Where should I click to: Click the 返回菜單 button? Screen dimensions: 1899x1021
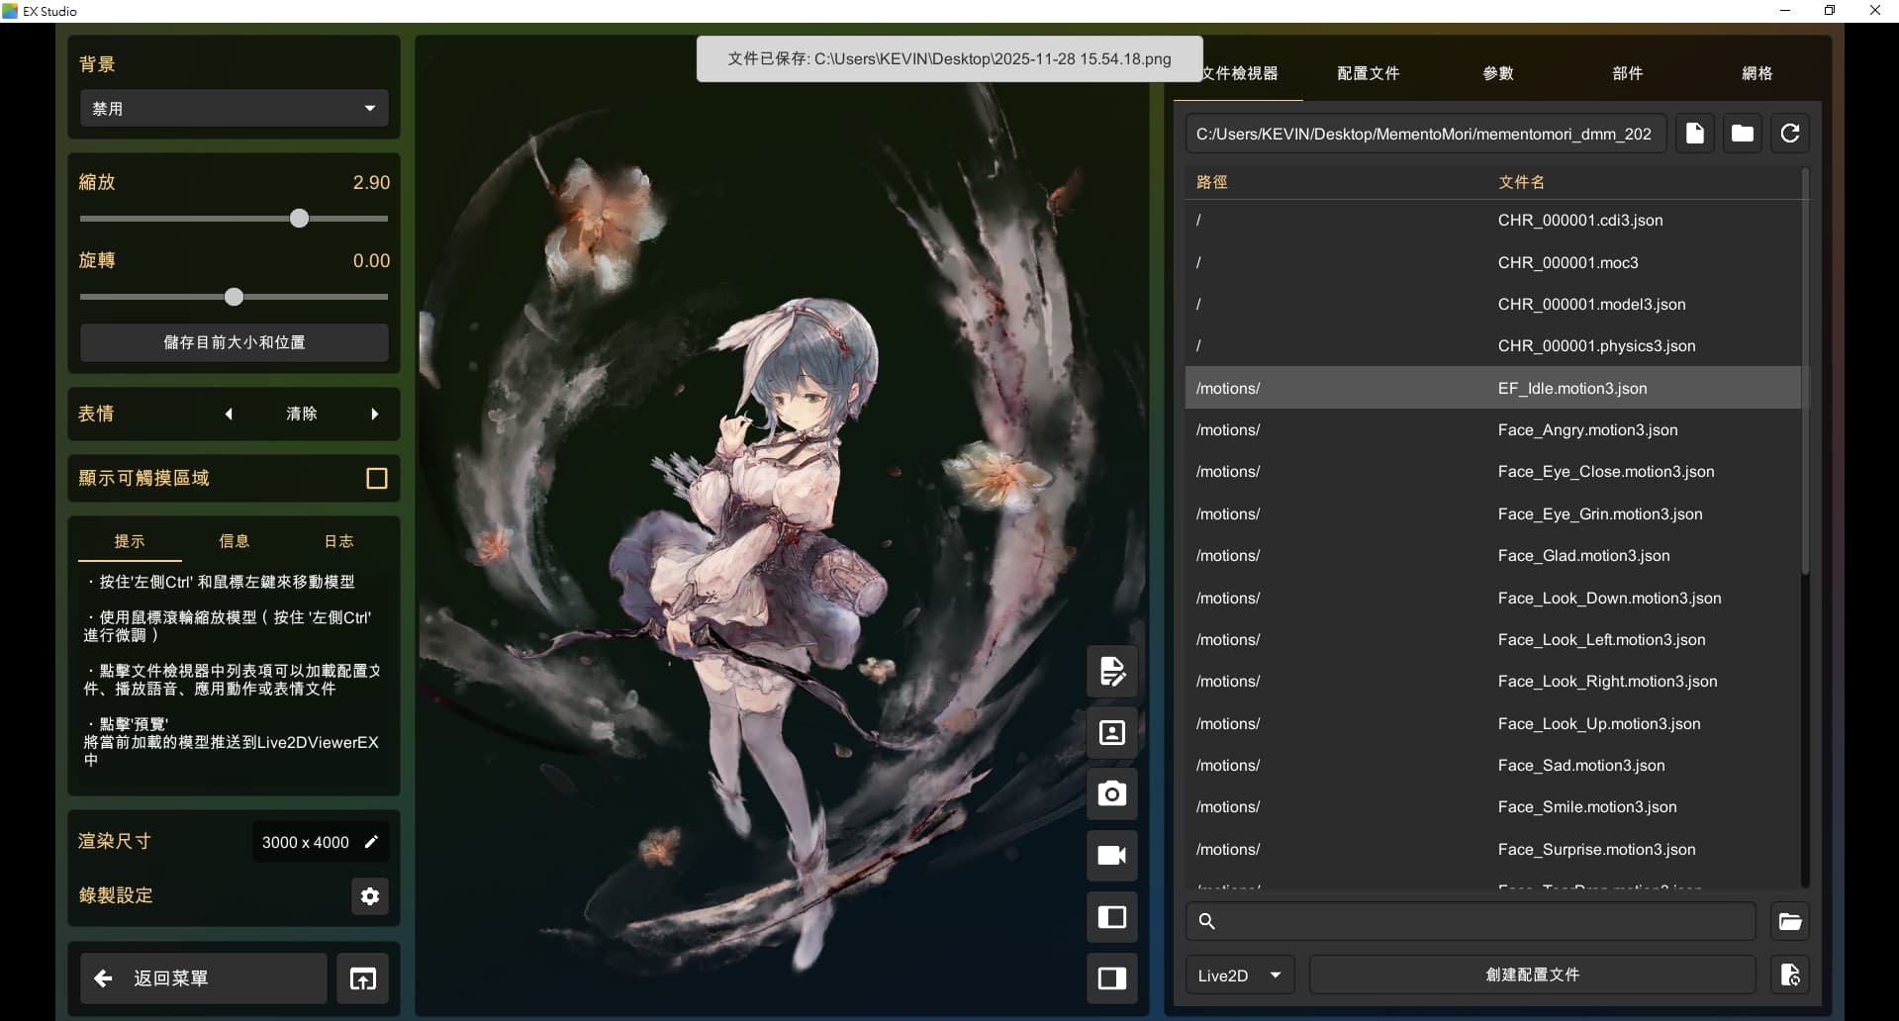coord(203,978)
